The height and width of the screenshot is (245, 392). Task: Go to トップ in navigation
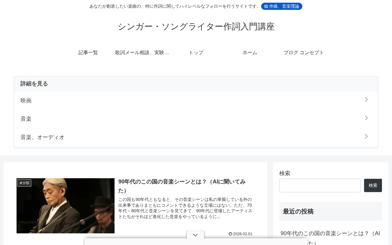[x=196, y=53]
